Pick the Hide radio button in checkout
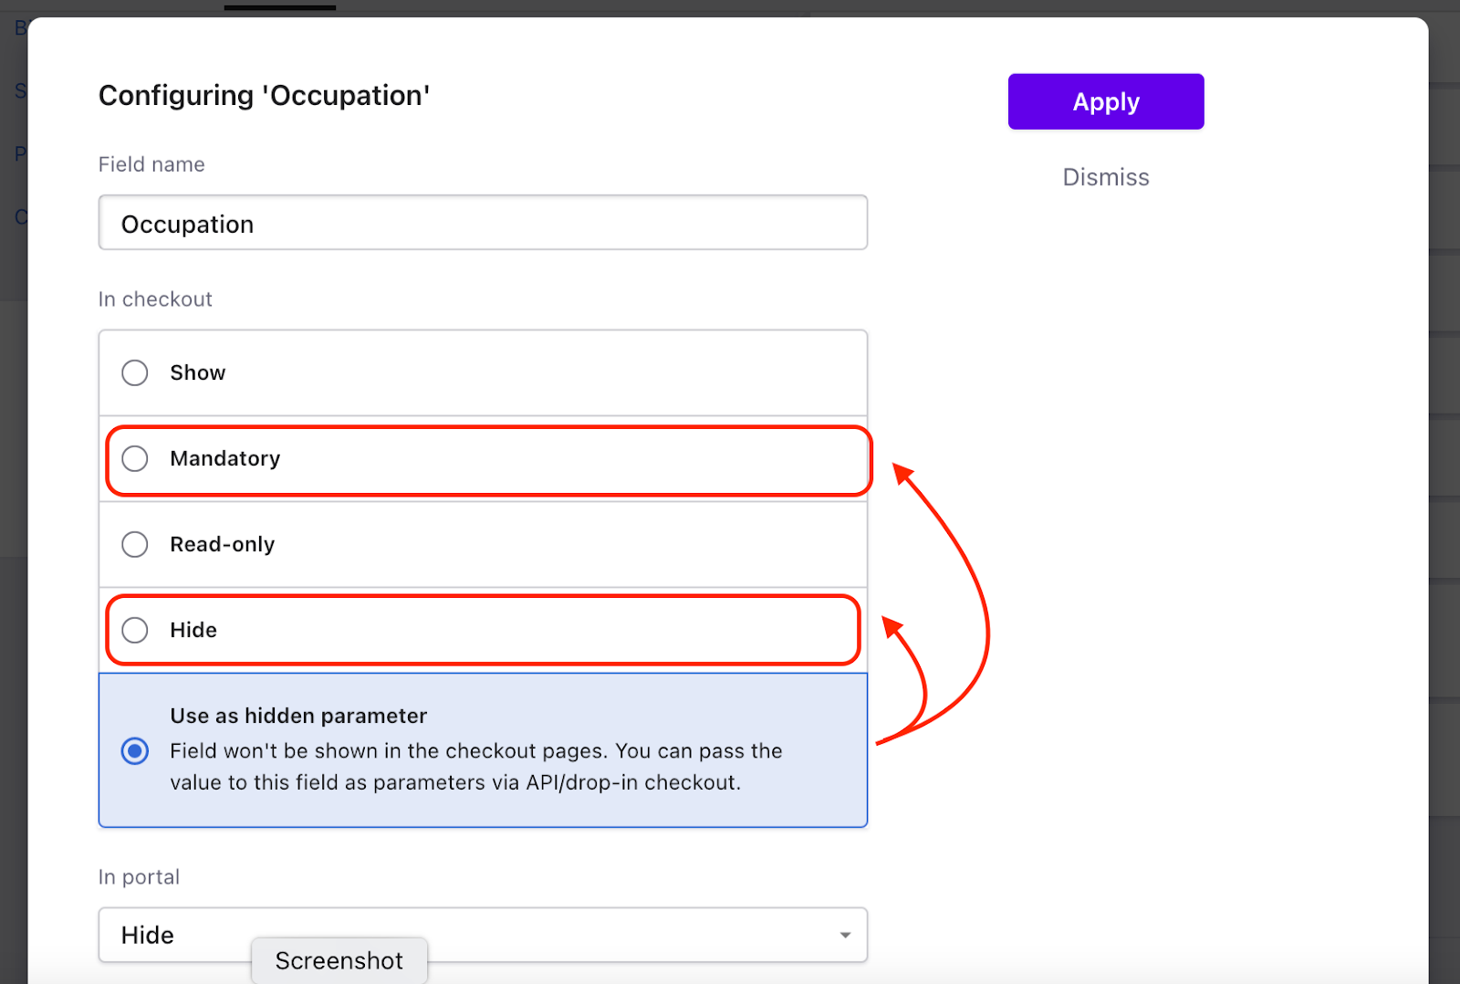This screenshot has width=1460, height=984. tap(135, 630)
